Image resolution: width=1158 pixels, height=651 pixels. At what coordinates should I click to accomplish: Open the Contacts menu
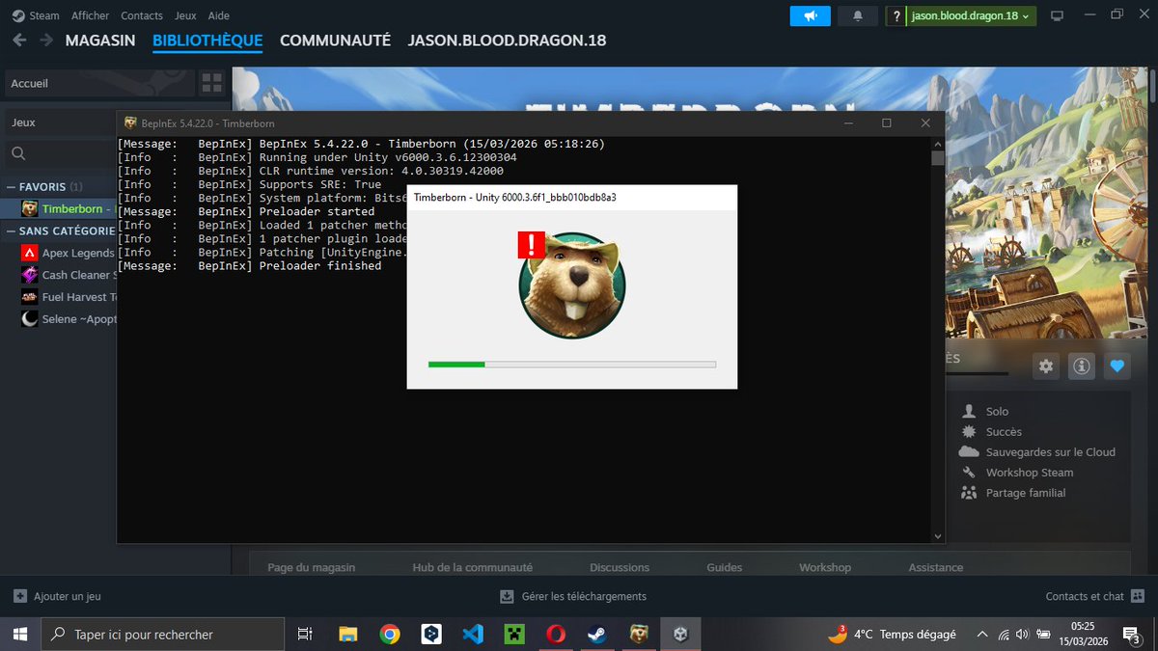pos(142,15)
